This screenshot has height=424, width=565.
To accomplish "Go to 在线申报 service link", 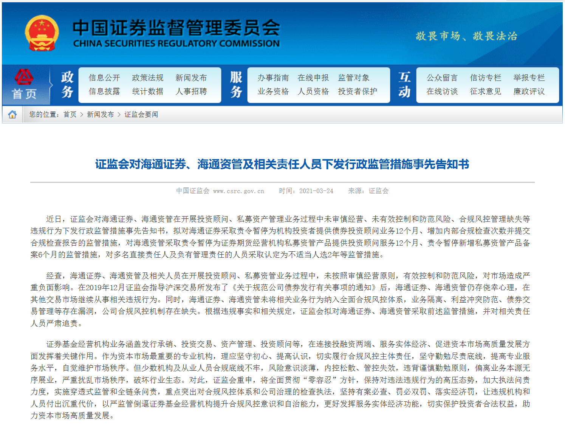I will pyautogui.click(x=313, y=78).
